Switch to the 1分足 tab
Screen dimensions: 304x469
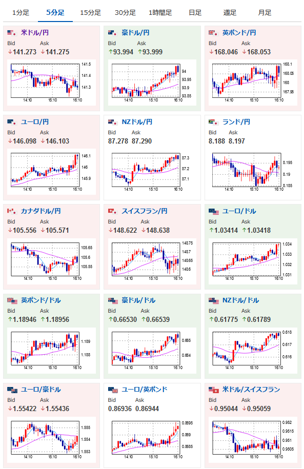point(21,13)
